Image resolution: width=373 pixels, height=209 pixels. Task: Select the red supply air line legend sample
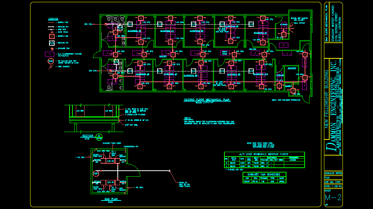coord(51,22)
